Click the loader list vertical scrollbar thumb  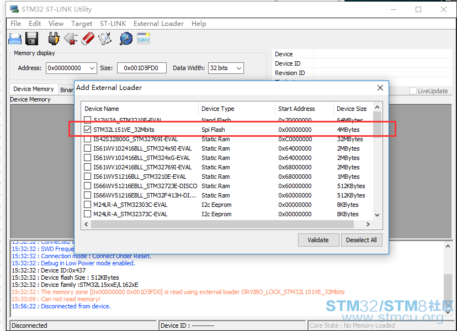[377, 125]
